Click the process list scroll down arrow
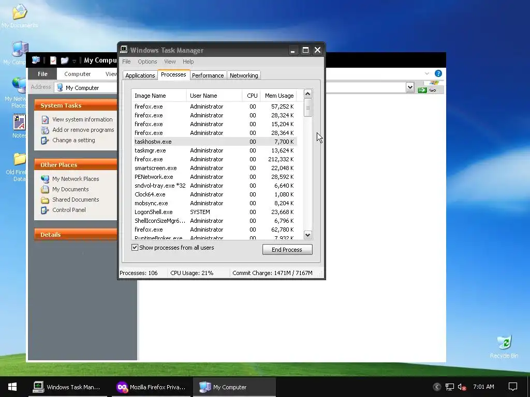The height and width of the screenshot is (397, 530). point(307,235)
